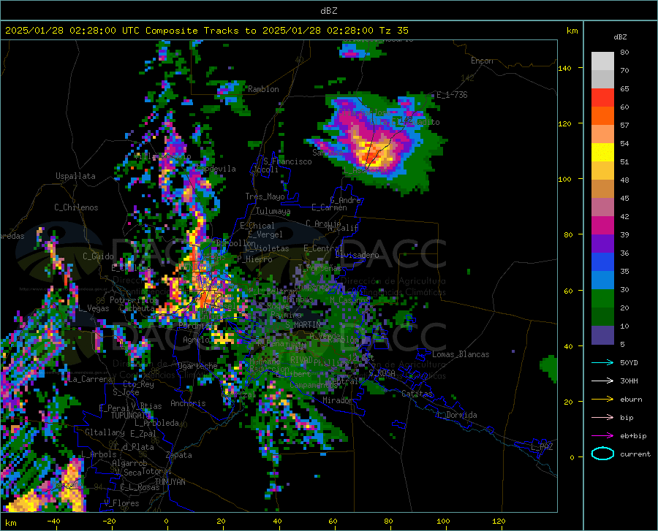
Task: Click the Catitas map label
Action: point(417,394)
